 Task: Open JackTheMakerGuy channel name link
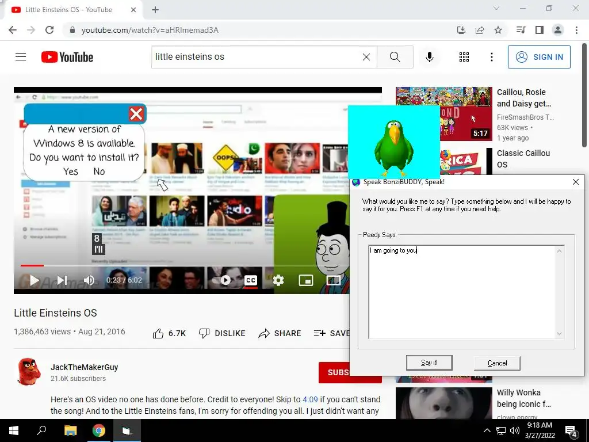click(x=85, y=367)
